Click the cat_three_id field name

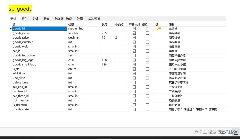point(21,96)
